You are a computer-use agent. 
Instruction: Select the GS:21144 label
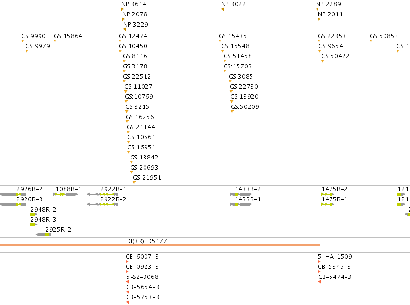pyautogui.click(x=141, y=127)
